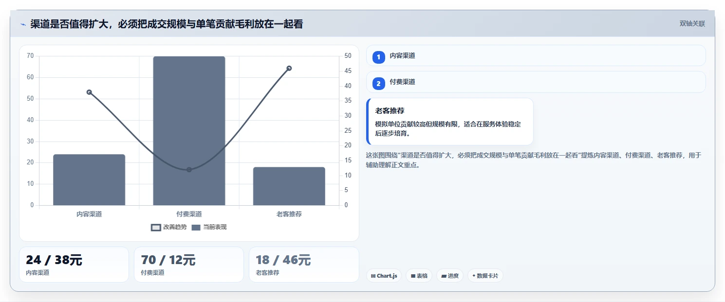This screenshot has width=725, height=302.
Task: Click the line point above 老客推荐
Action: 289,68
